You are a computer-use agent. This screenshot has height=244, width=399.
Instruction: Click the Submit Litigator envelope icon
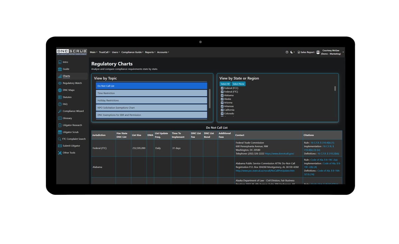[x=60, y=146]
